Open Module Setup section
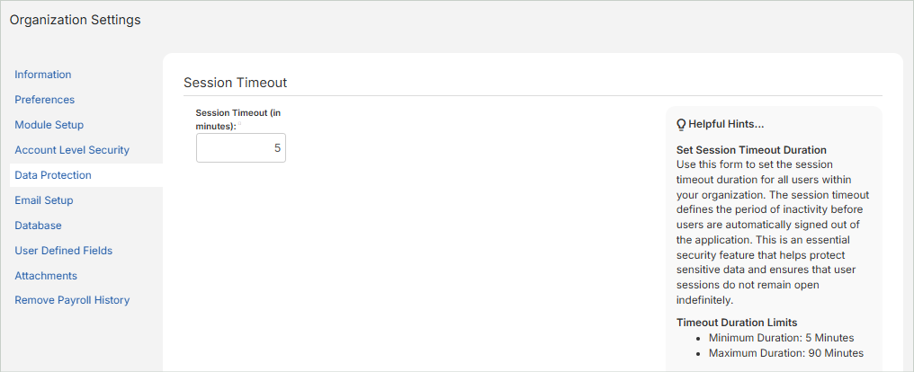The height and width of the screenshot is (372, 914). point(49,125)
